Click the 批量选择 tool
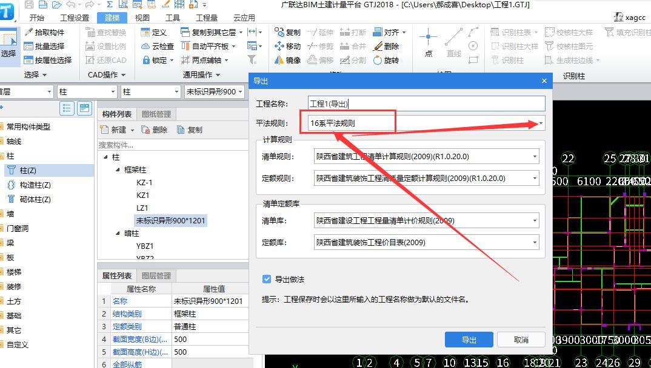This screenshot has width=651, height=368. [44, 46]
